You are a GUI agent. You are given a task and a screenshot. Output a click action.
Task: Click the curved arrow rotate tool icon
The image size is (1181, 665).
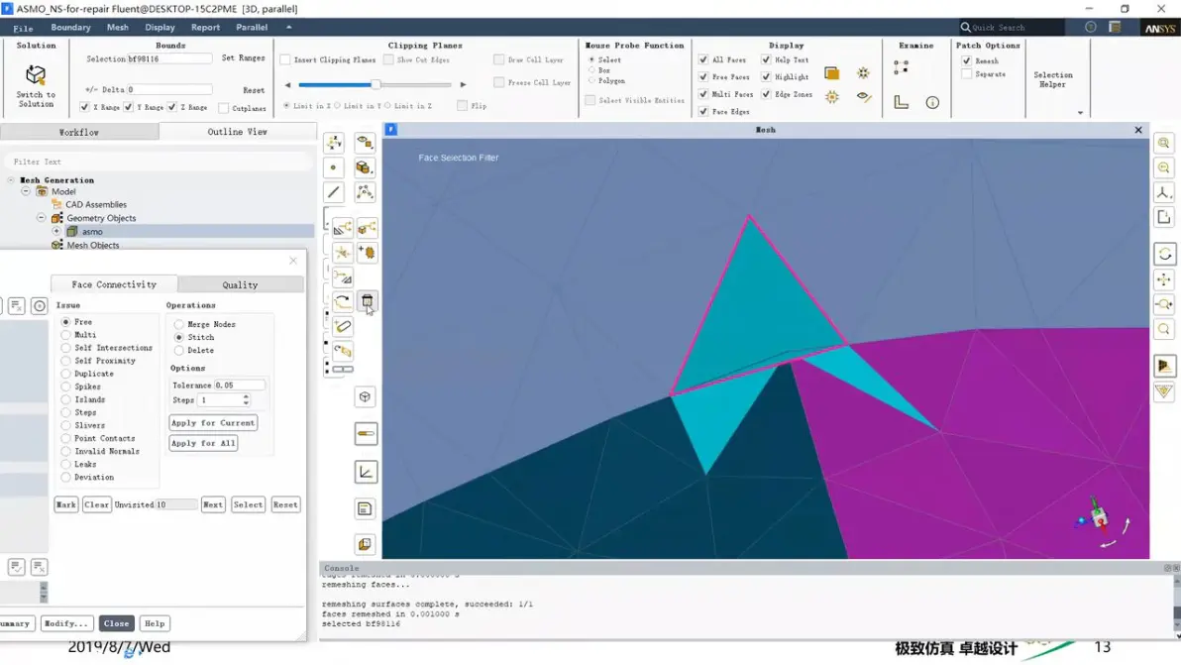[x=343, y=301]
